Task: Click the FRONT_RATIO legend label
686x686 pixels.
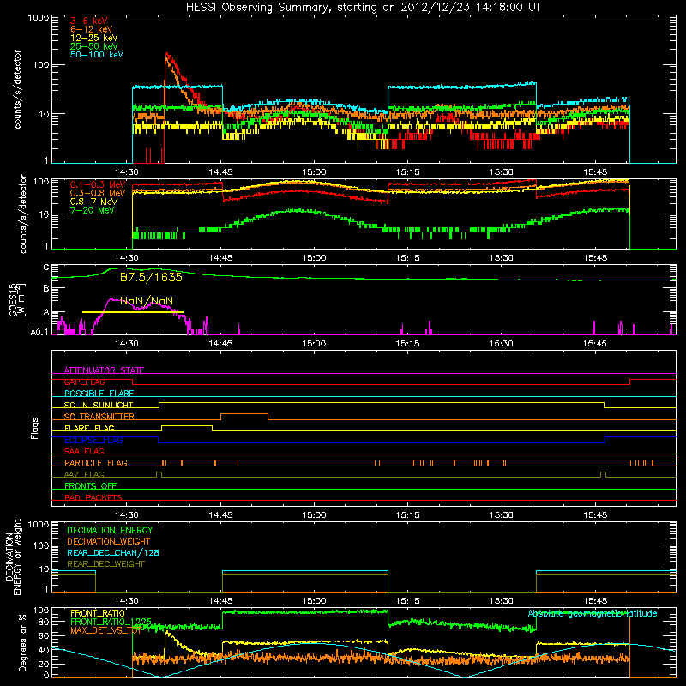Action: point(98,613)
